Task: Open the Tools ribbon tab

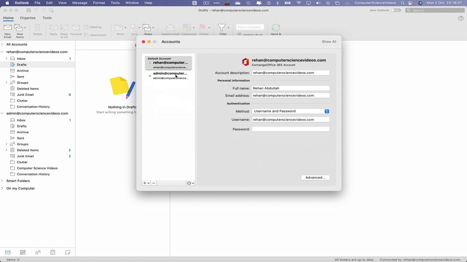Action: tap(47, 18)
